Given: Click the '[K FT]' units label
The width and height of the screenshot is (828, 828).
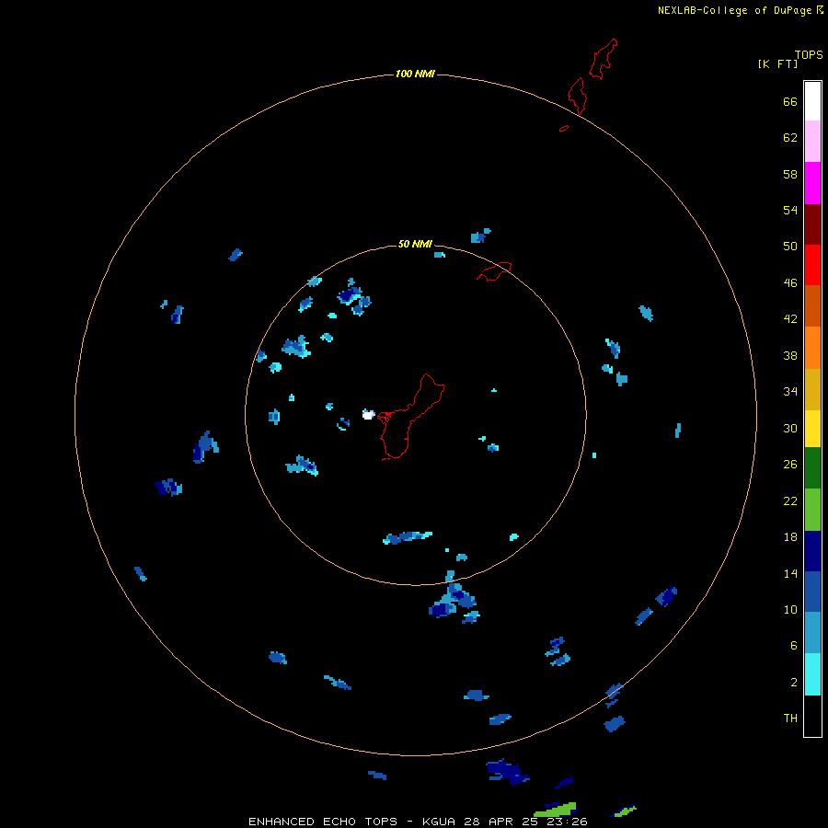Looking at the screenshot, I should pos(777,63).
